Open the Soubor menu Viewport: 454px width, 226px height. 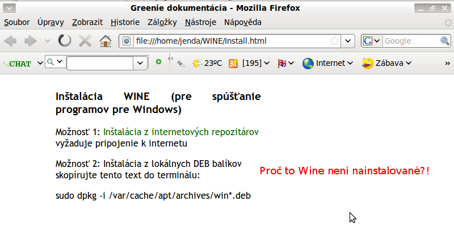17,22
